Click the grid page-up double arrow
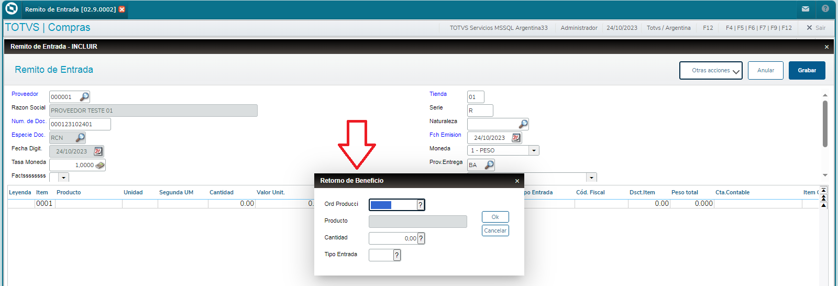This screenshot has width=838, height=286. click(823, 197)
